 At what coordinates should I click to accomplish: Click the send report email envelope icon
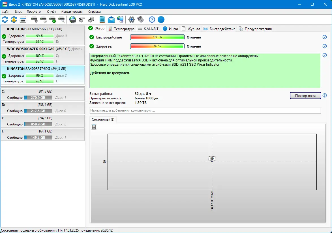point(111,20)
